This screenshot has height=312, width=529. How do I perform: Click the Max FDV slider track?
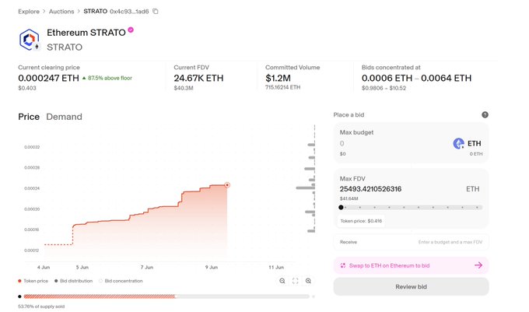(x=411, y=207)
